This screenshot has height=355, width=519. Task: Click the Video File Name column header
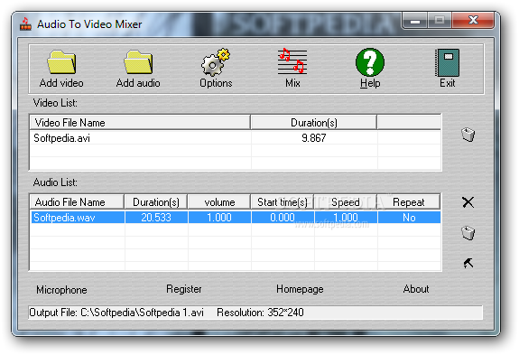[x=140, y=123]
